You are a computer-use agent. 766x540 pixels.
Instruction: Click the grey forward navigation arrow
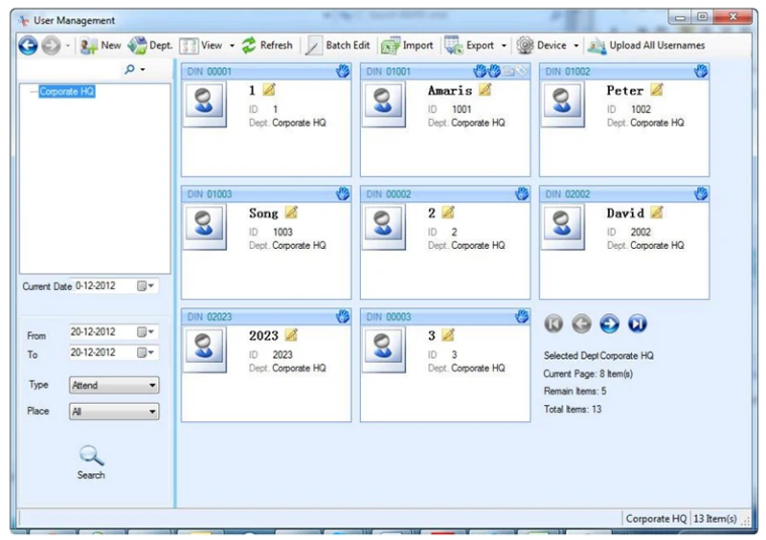[x=51, y=46]
